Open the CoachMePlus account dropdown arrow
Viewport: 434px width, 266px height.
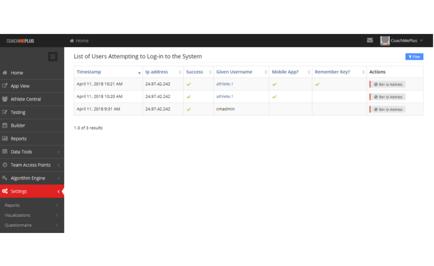pos(421,40)
